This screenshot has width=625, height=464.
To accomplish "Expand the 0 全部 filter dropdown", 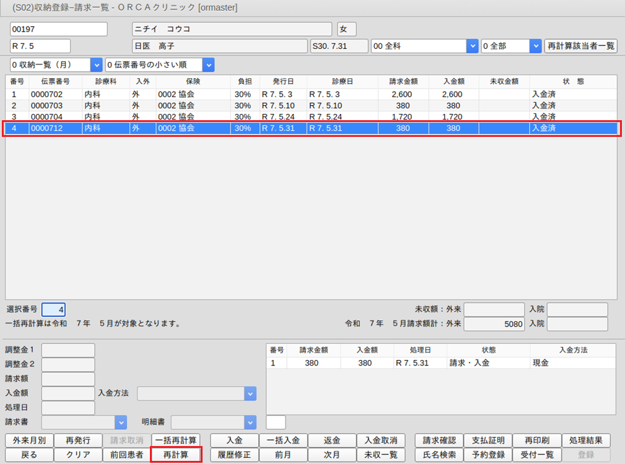I will coord(535,46).
